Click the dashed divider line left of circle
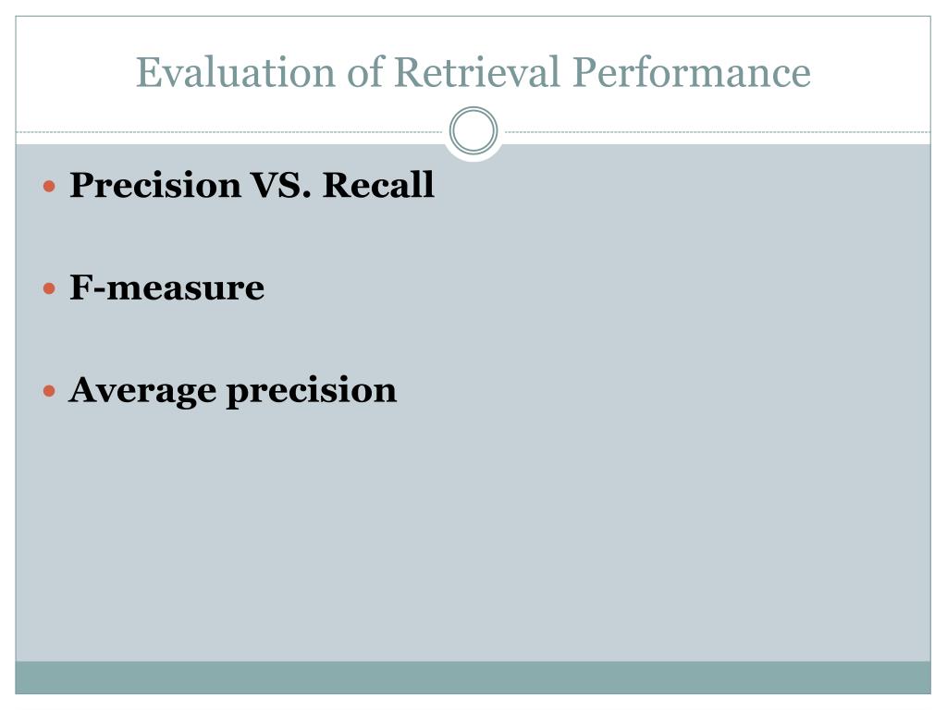Image resolution: width=947 pixels, height=710 pixels. click(x=229, y=131)
